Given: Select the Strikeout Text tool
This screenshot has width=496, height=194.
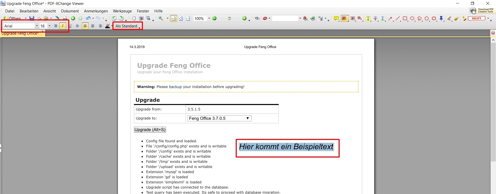Looking at the screenshot, I should tap(375, 18).
